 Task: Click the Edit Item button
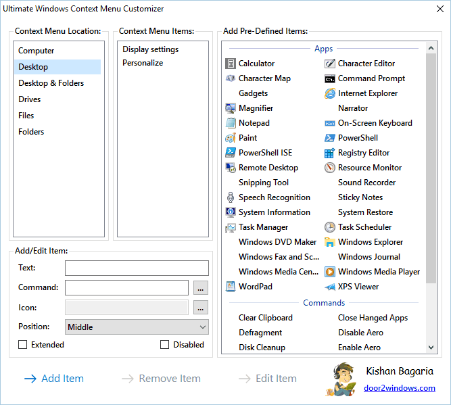tap(268, 379)
